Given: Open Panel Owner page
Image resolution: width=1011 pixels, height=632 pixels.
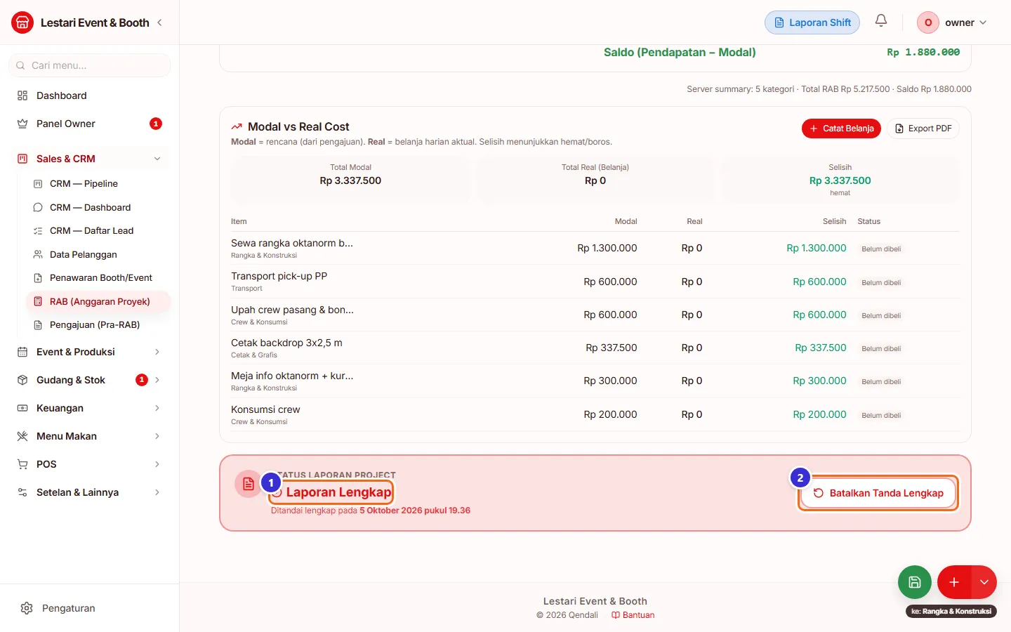Looking at the screenshot, I should click(x=89, y=124).
